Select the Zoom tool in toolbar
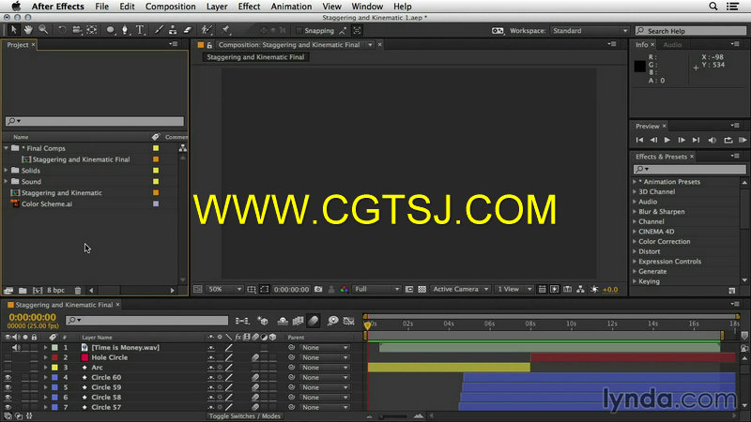 (x=43, y=30)
